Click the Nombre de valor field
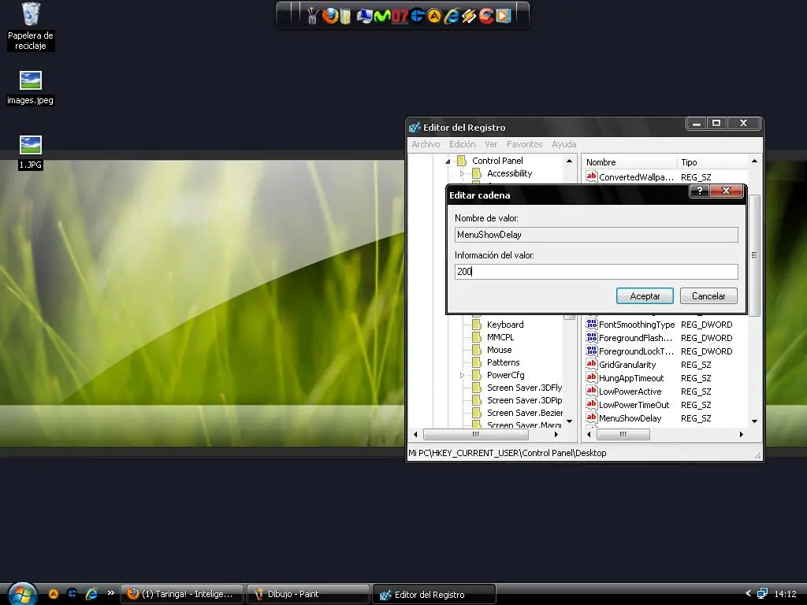The image size is (807, 605). pos(596,235)
